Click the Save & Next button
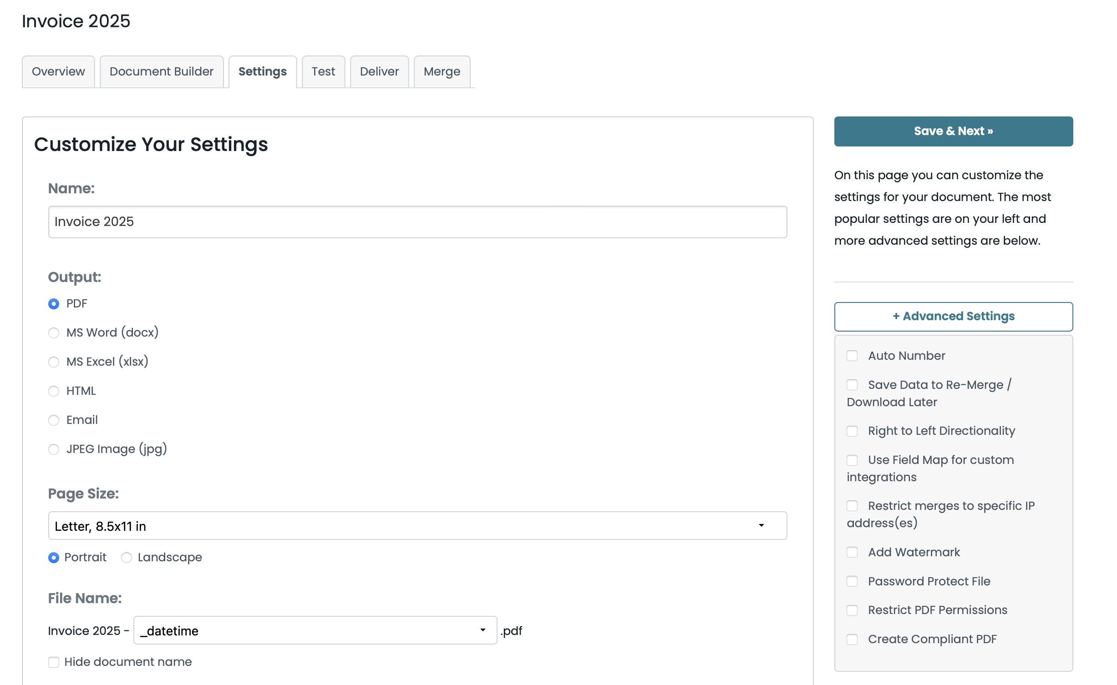 (x=953, y=131)
